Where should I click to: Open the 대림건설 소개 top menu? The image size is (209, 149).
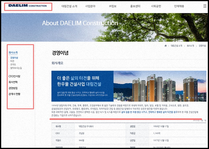69,6
